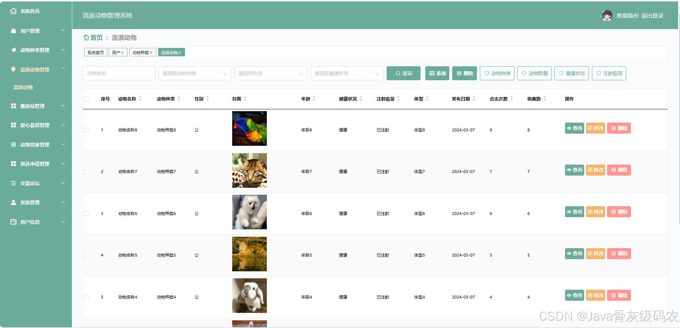Sort by 动物种类 column arrows
Screen dimensions: 680x328
tap(179, 99)
